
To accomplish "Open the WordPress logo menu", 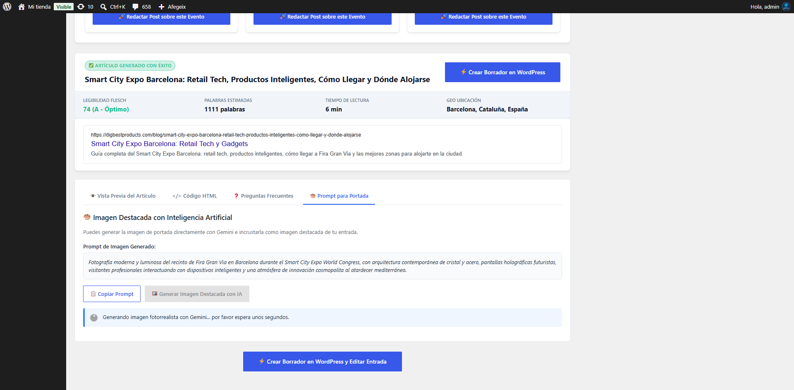I will click(x=7, y=7).
